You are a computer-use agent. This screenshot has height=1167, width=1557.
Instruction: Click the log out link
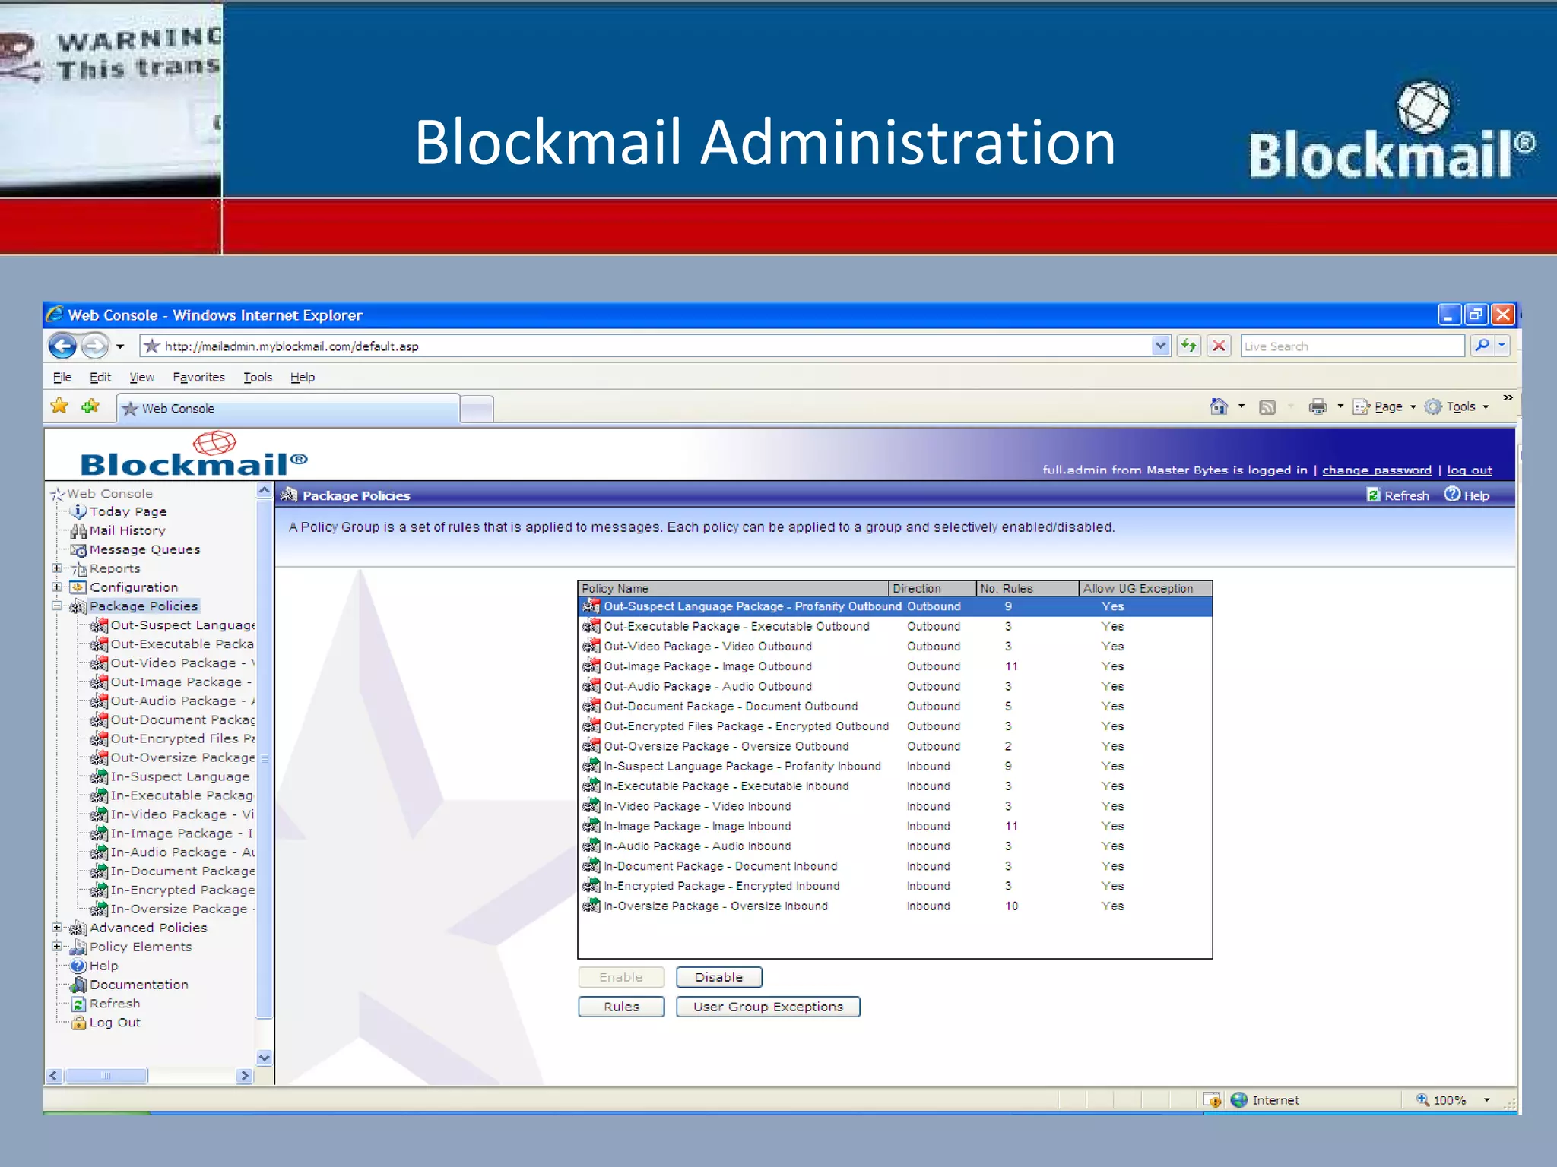(x=1470, y=470)
